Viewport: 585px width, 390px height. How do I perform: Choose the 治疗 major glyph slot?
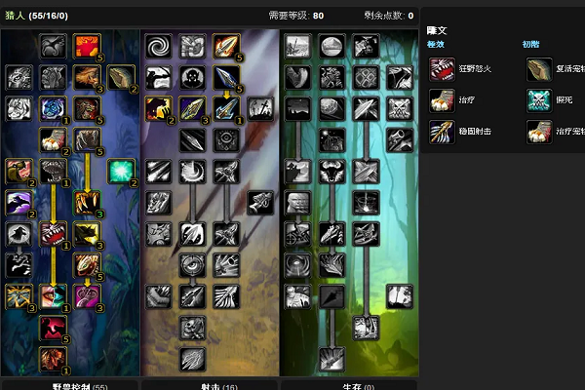pos(442,100)
